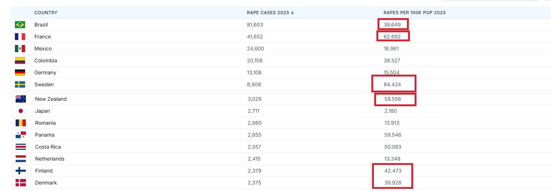Sort by the COUNTRY column header
Viewport: 551px width, 191px height.
(46, 13)
